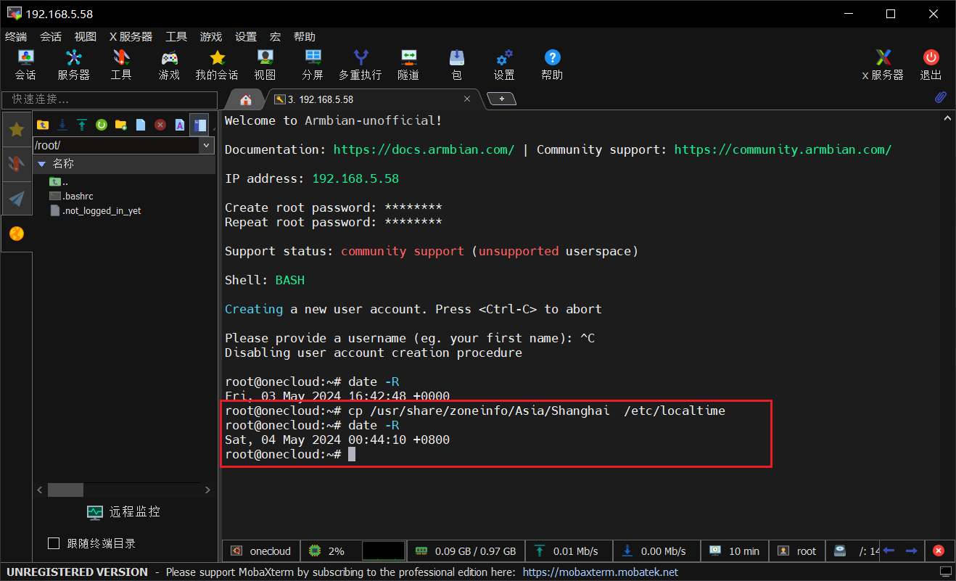This screenshot has height=581, width=956.
Task: Upload files using SFTP toolbar arrow
Action: (x=82, y=125)
